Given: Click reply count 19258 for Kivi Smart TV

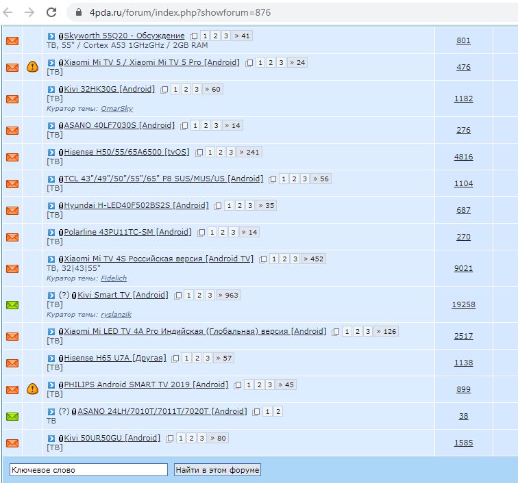Looking at the screenshot, I should click(x=463, y=304).
